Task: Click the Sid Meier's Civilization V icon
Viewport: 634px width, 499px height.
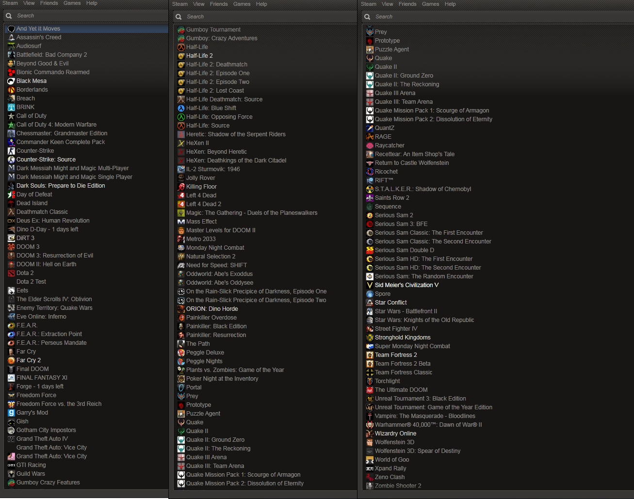Action: click(x=370, y=285)
